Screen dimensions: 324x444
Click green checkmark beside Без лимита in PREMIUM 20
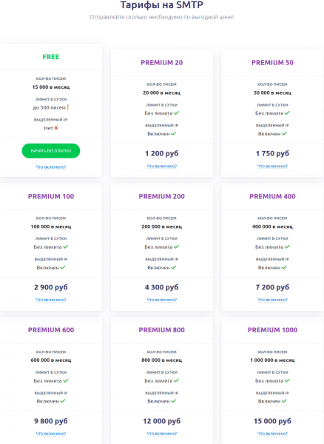coord(176,113)
